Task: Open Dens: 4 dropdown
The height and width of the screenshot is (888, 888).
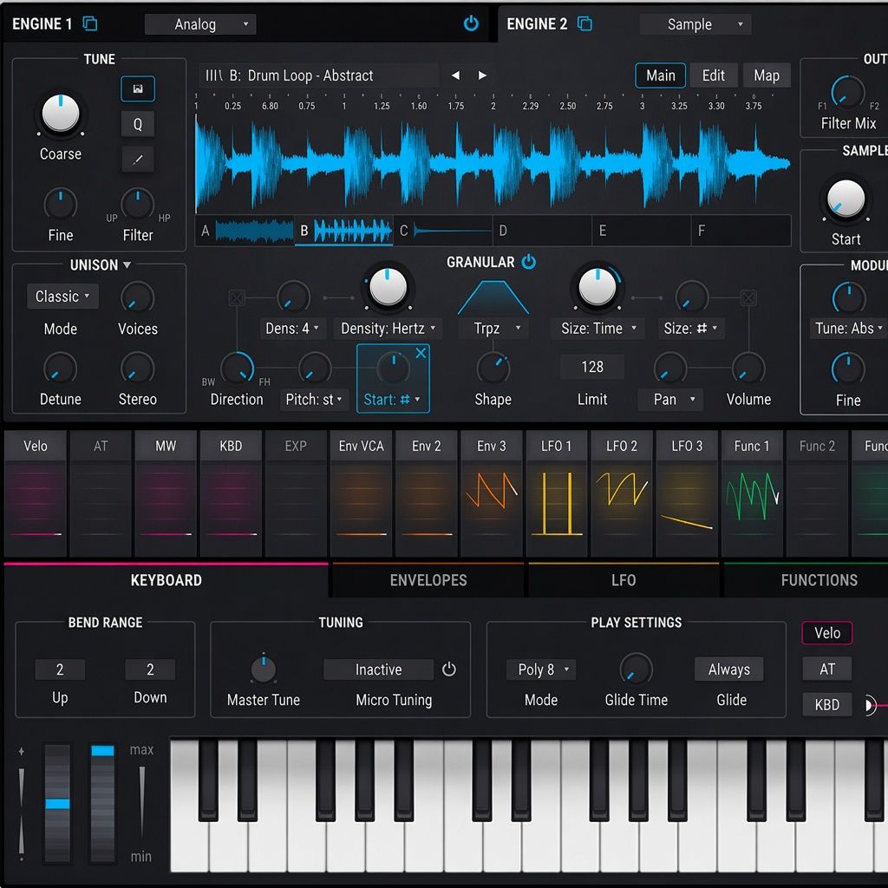Action: pyautogui.click(x=292, y=329)
